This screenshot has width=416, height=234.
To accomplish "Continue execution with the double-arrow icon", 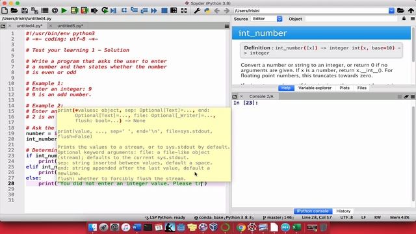I will click(154, 10).
